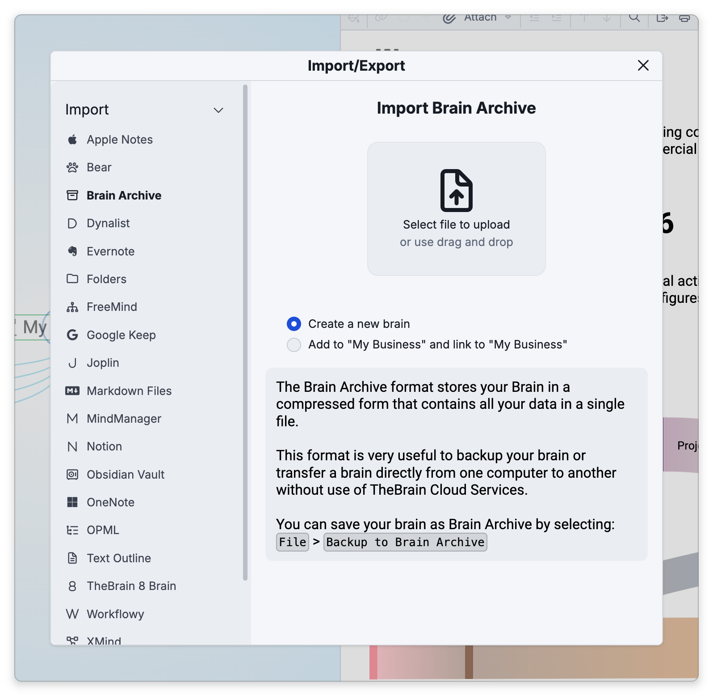This screenshot has width=713, height=696.
Task: Click the print icon in the notes toolbar
Action: tap(684, 18)
